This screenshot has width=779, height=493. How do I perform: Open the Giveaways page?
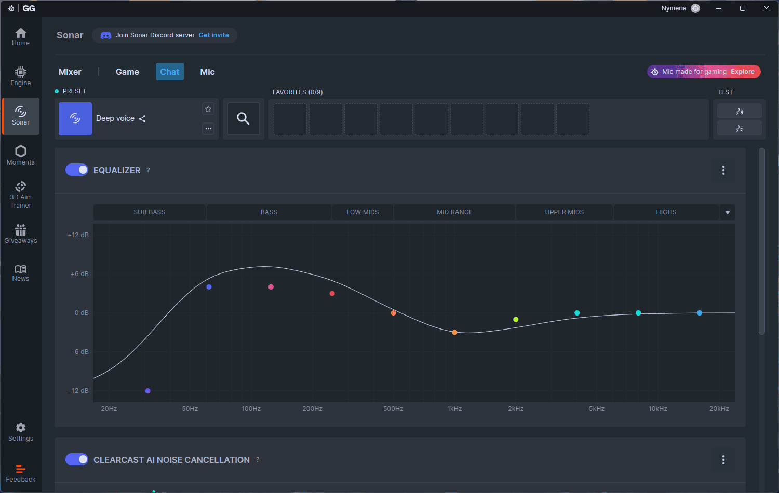point(21,234)
